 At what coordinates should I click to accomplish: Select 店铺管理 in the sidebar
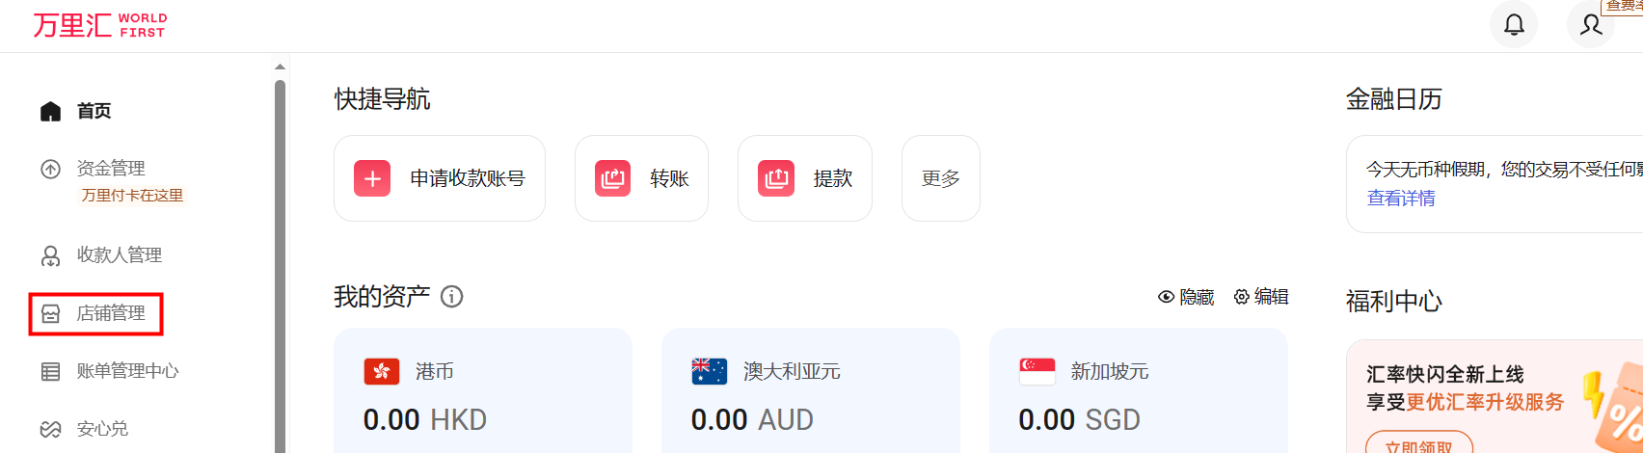(x=111, y=313)
